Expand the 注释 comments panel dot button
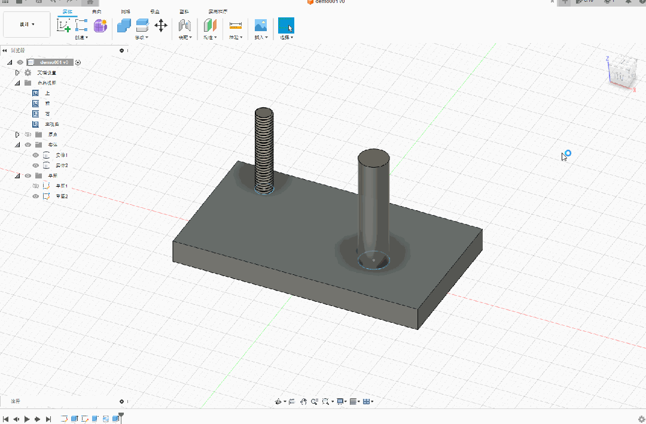This screenshot has height=424, width=646. click(121, 401)
